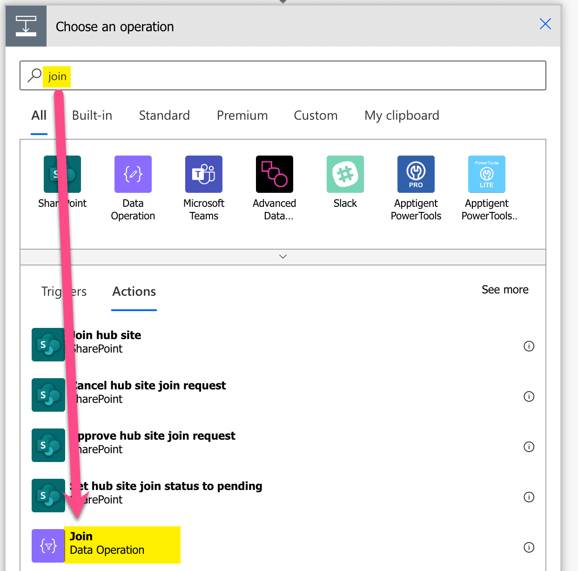Viewport: 578px width, 571px height.
Task: Open the Apptigent PowerTools LITE connector
Action: pyautogui.click(x=486, y=174)
